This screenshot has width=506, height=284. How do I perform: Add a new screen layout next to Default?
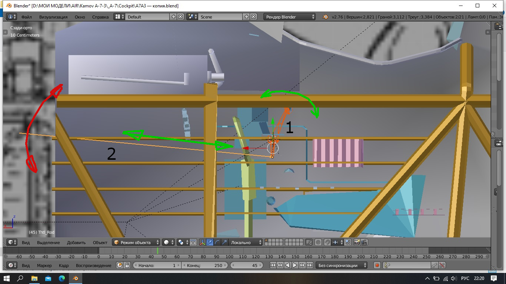[174, 17]
